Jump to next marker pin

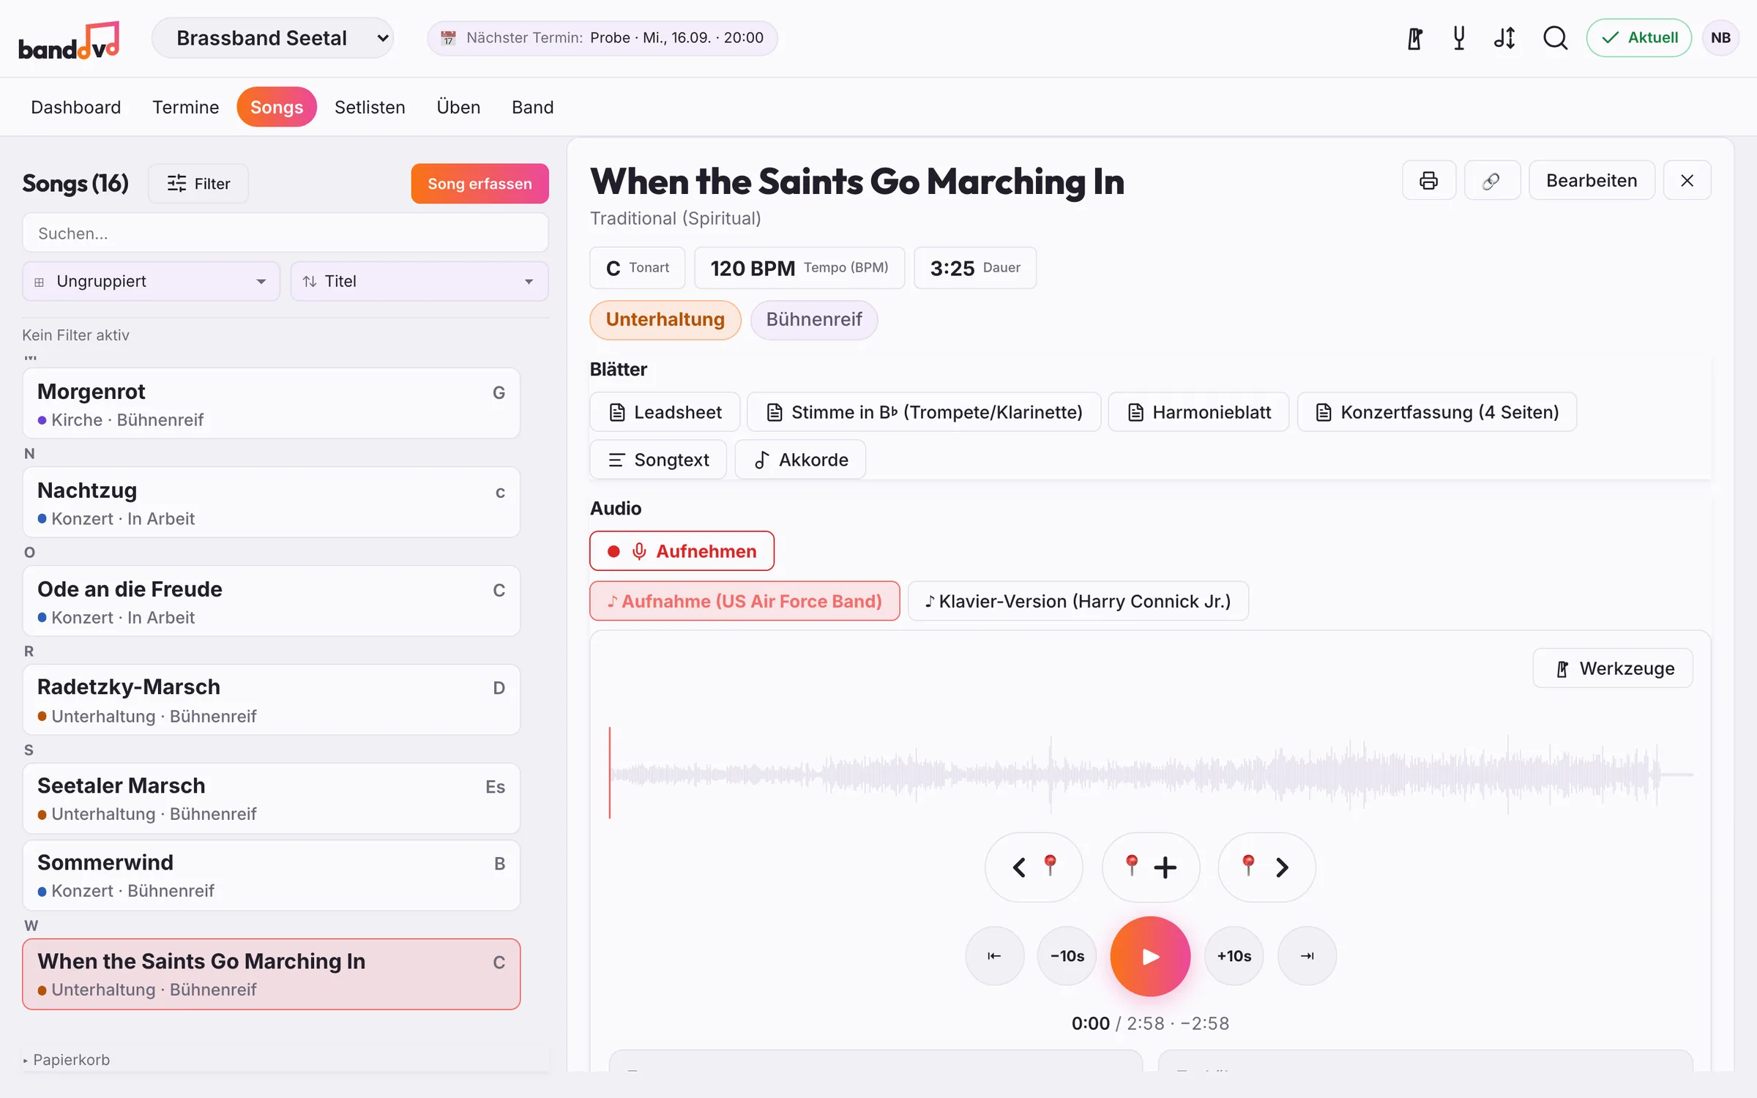[x=1266, y=867]
